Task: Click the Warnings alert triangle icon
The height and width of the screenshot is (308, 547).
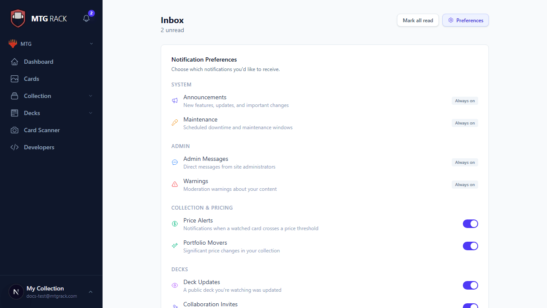Action: [x=174, y=184]
